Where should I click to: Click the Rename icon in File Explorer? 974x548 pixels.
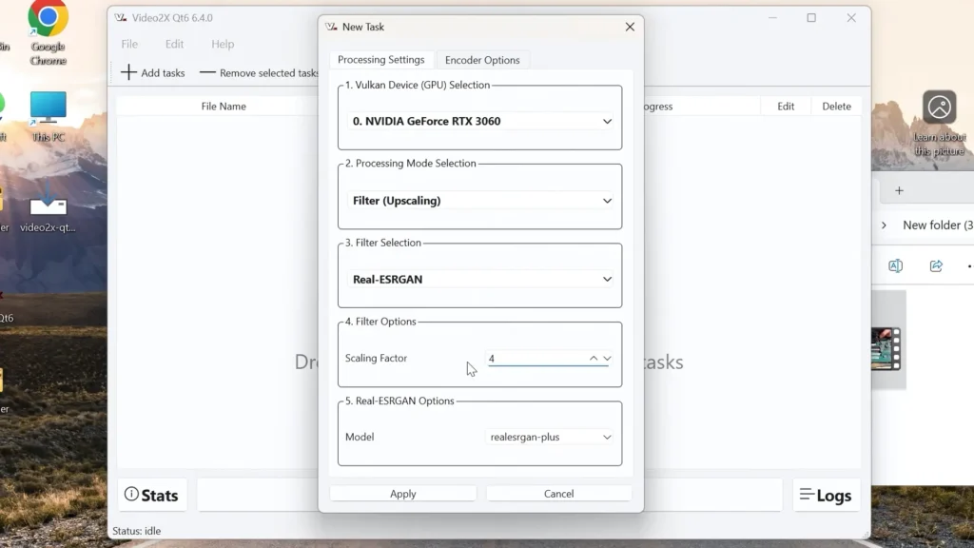(x=895, y=266)
